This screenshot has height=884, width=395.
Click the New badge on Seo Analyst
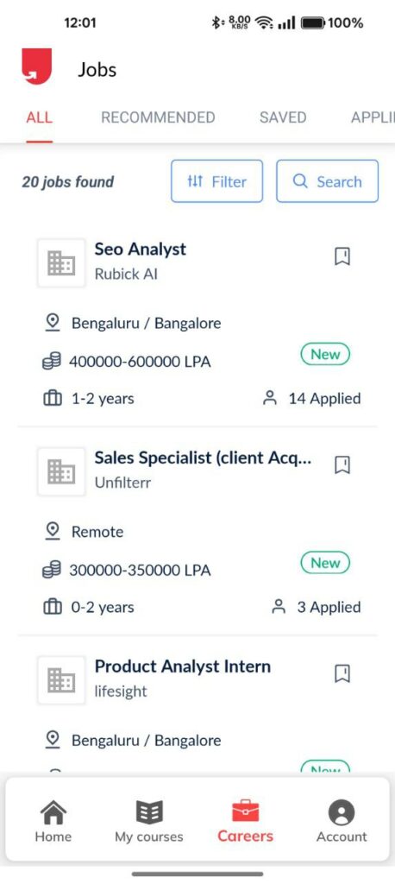(x=326, y=355)
